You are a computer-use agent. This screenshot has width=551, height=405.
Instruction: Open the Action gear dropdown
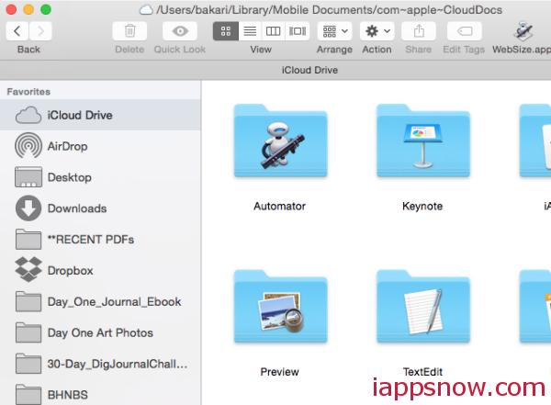tap(377, 31)
